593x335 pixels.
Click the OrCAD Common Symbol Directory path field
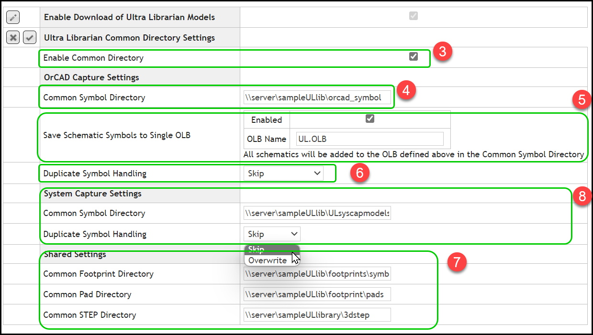[317, 97]
